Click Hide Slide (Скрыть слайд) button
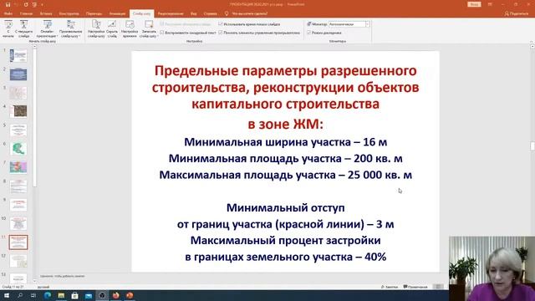The width and height of the screenshot is (535, 301). (x=112, y=28)
